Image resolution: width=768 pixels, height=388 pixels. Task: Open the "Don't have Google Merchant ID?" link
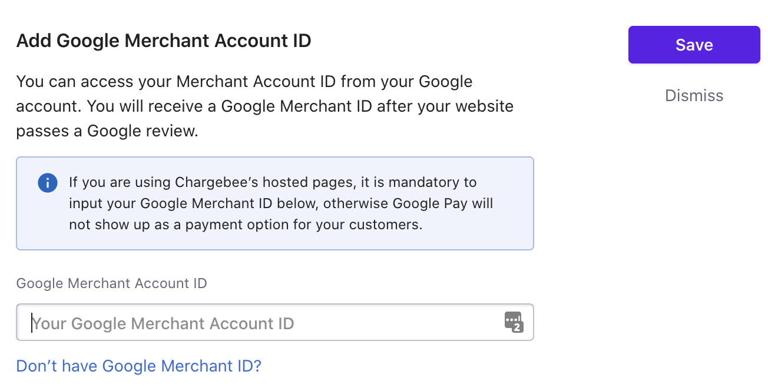coord(138,366)
